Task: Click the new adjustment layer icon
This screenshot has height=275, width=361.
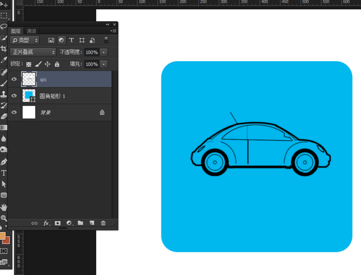Action: (x=69, y=223)
